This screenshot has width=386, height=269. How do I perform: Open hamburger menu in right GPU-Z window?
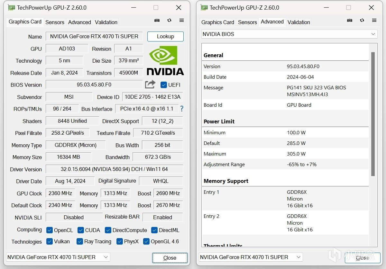pos(374,20)
